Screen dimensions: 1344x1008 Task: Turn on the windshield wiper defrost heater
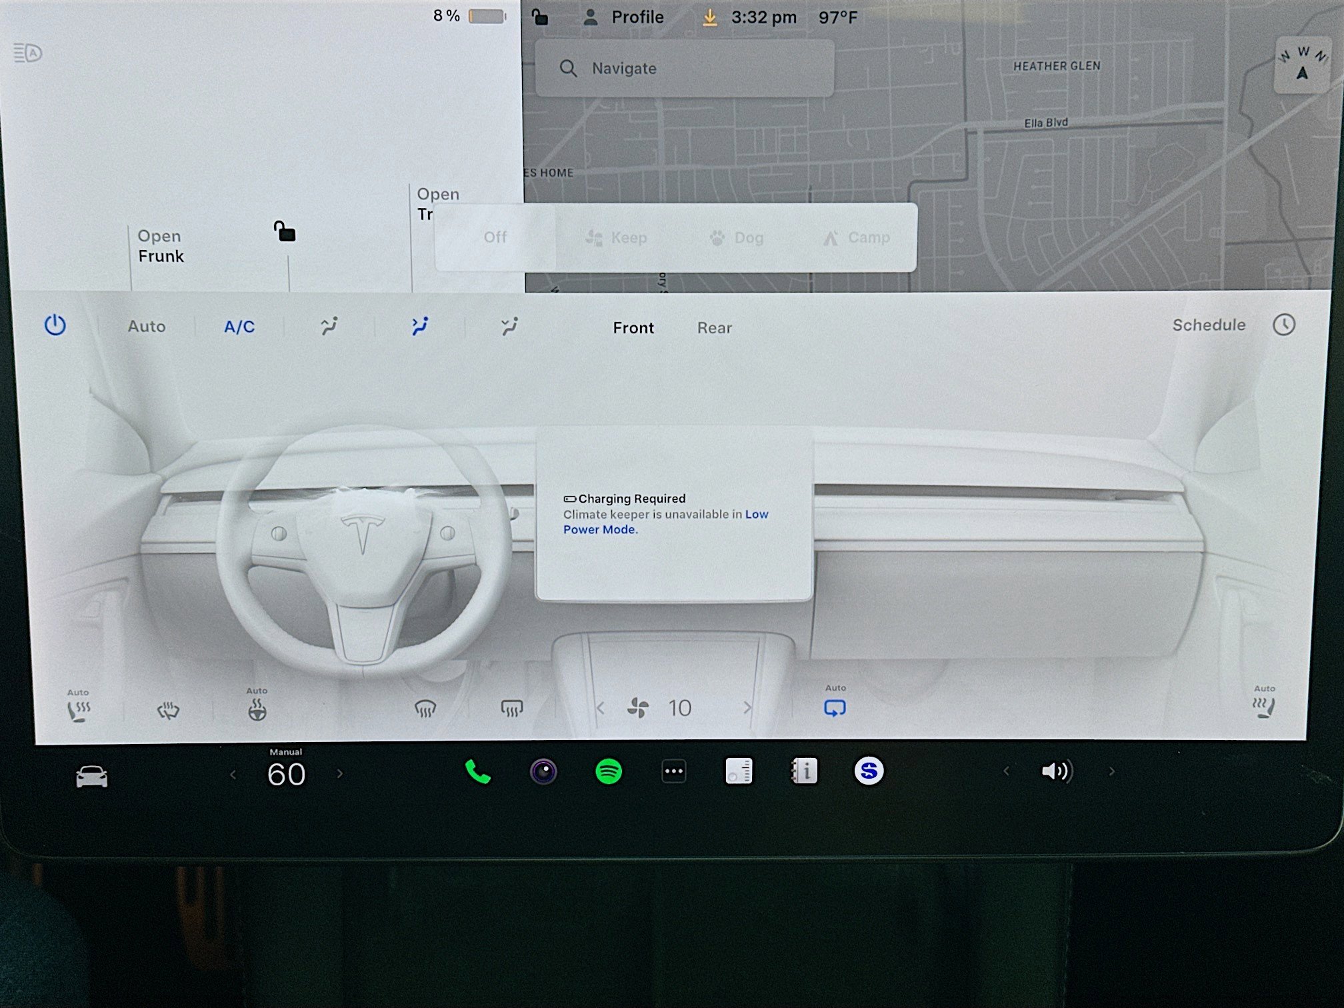point(168,711)
